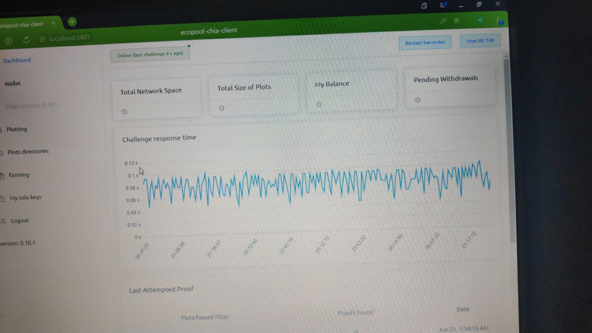The image size is (592, 333).
Task: Click the Client version 0.10.1 text
Action: pos(31,105)
